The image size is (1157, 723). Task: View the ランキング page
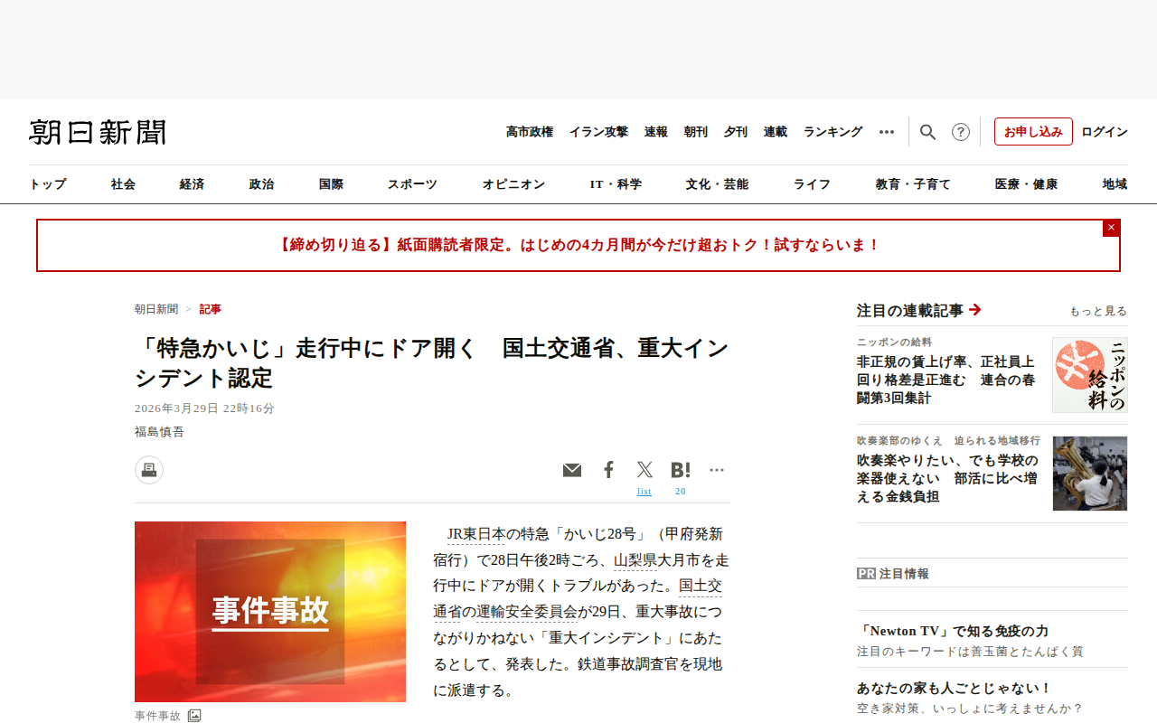833,132
